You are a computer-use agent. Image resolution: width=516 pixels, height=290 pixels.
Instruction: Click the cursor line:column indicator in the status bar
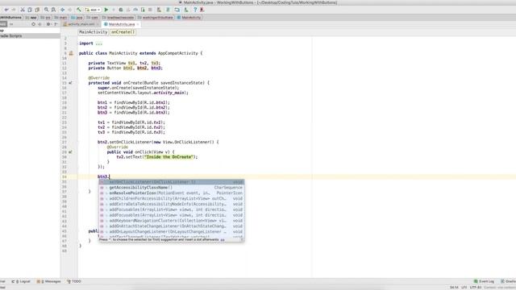click(454, 288)
